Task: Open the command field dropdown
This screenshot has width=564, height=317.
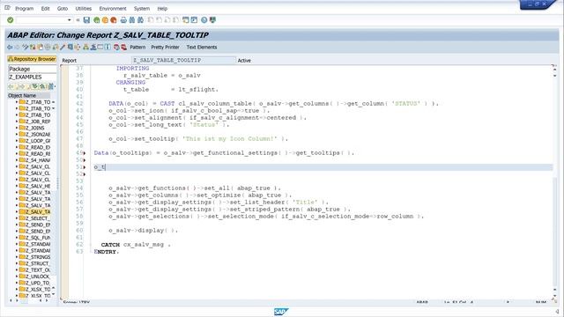Action: (x=69, y=20)
